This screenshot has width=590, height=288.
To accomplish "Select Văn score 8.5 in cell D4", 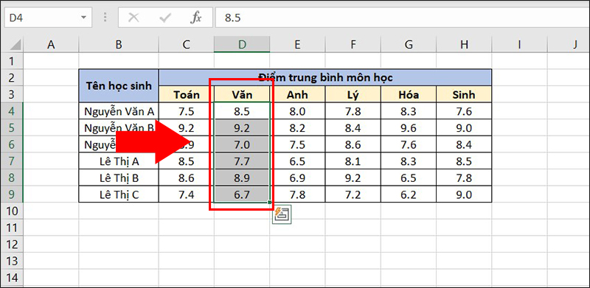I will tap(242, 111).
